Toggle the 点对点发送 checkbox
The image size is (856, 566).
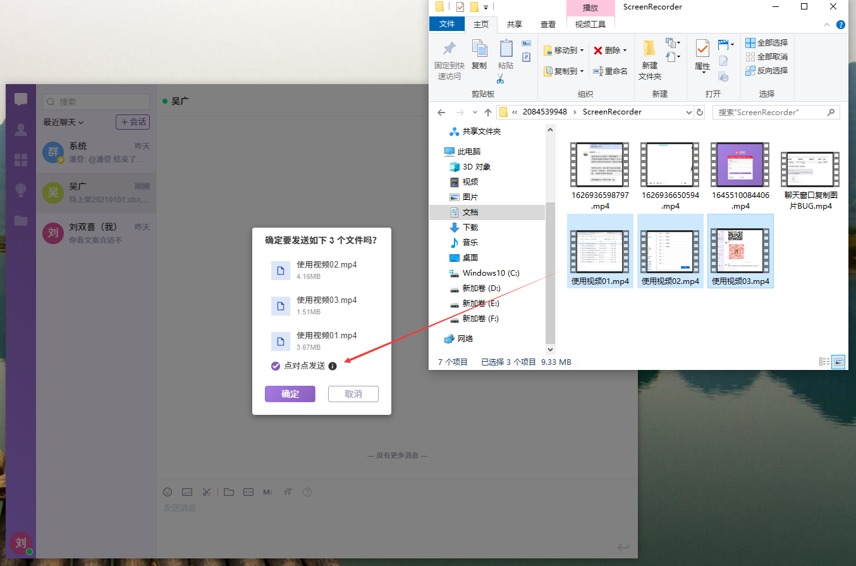(275, 366)
